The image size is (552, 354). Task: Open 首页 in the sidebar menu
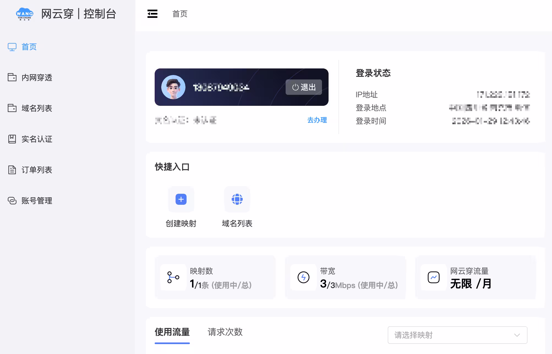pos(29,47)
